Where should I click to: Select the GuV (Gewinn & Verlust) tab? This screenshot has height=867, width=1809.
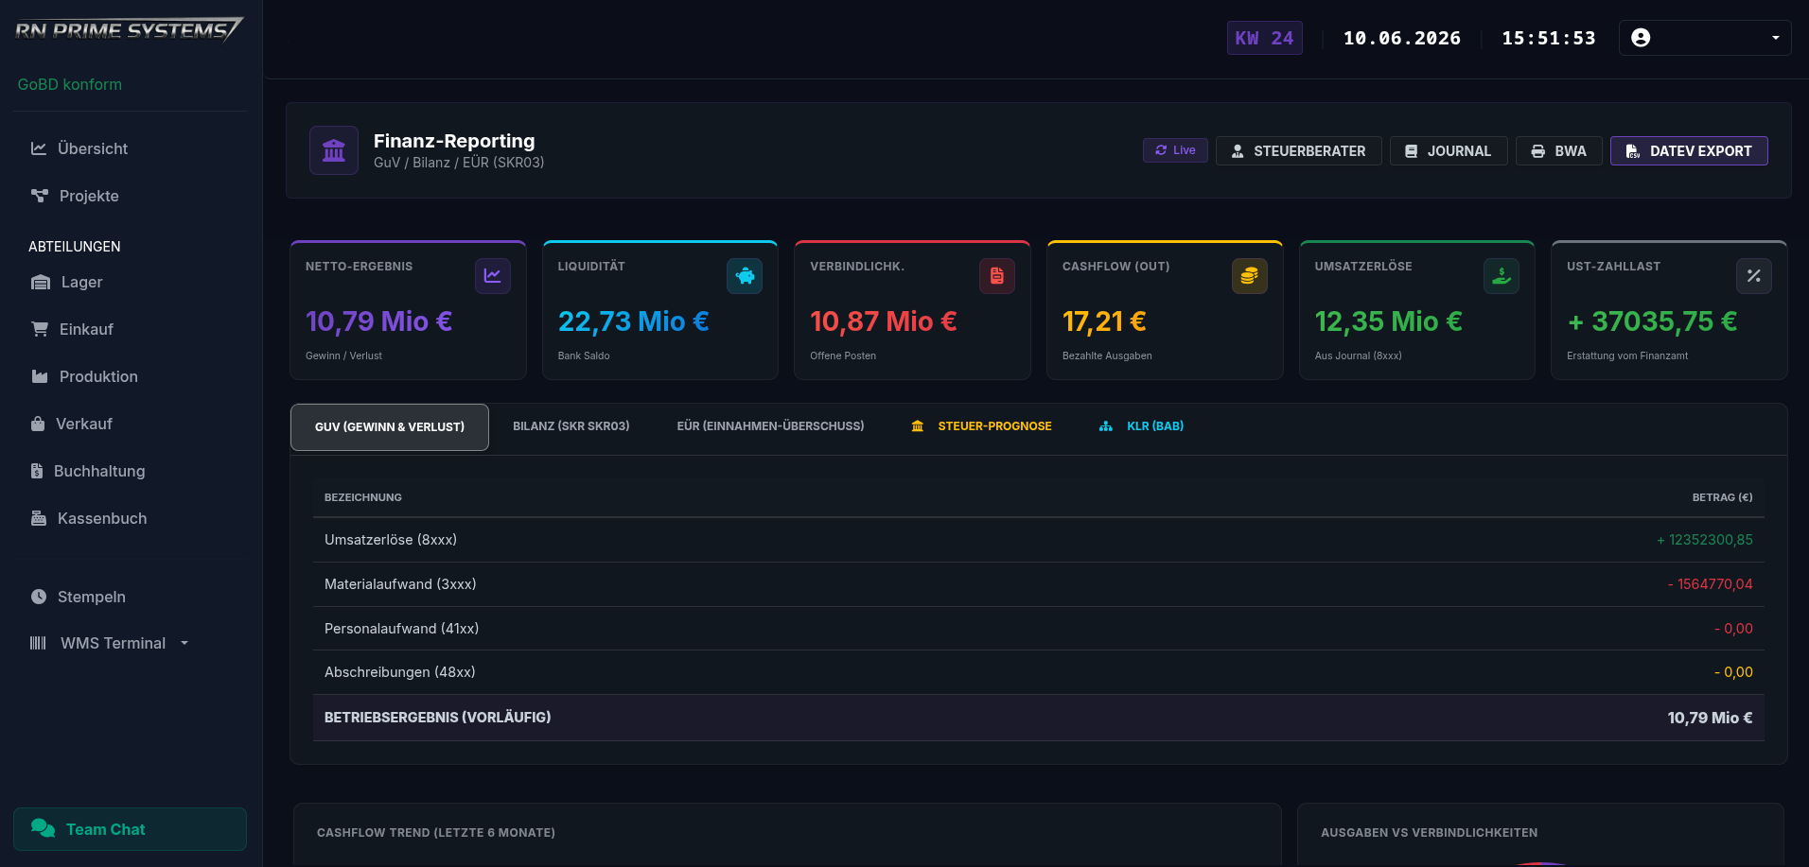pyautogui.click(x=390, y=427)
